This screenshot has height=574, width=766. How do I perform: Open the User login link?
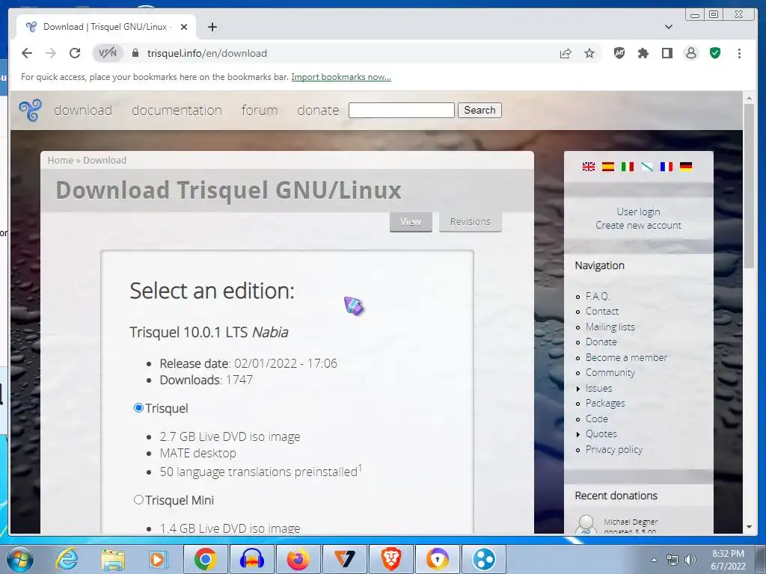point(639,212)
